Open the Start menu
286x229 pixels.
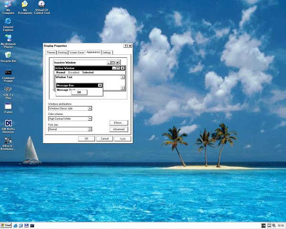point(6,225)
